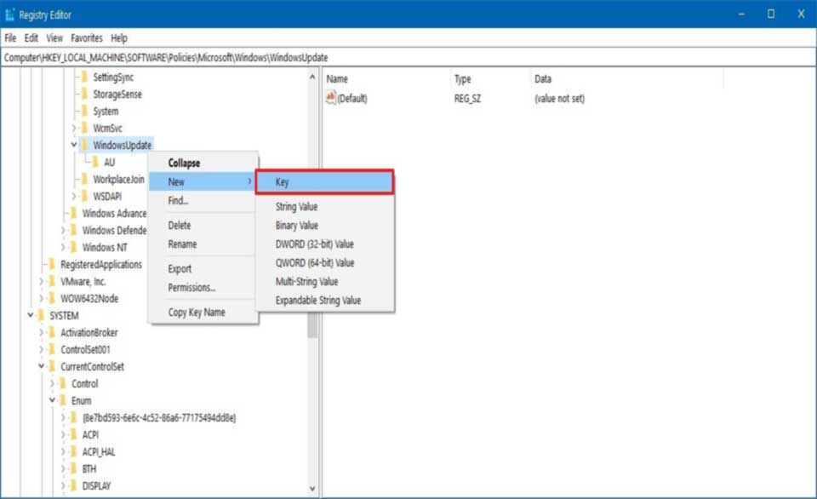
Task: Choose QWORD (64-bit) Value
Action: 324,263
